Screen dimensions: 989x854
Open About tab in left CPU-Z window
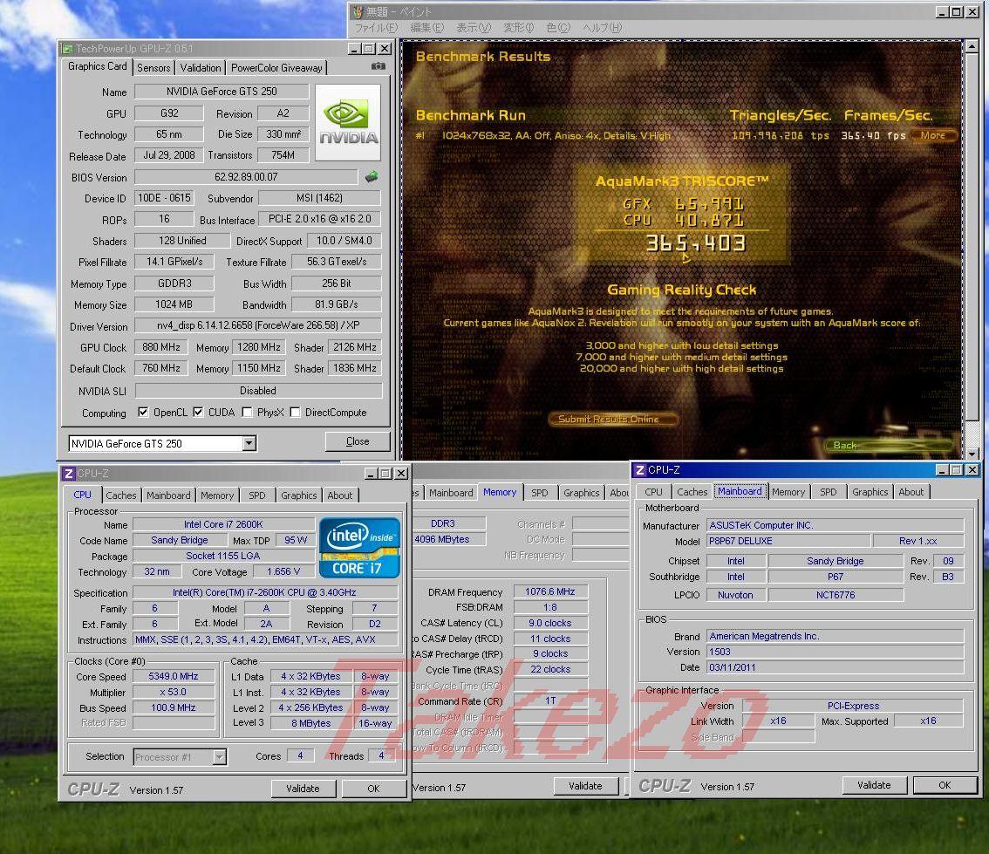pos(340,495)
